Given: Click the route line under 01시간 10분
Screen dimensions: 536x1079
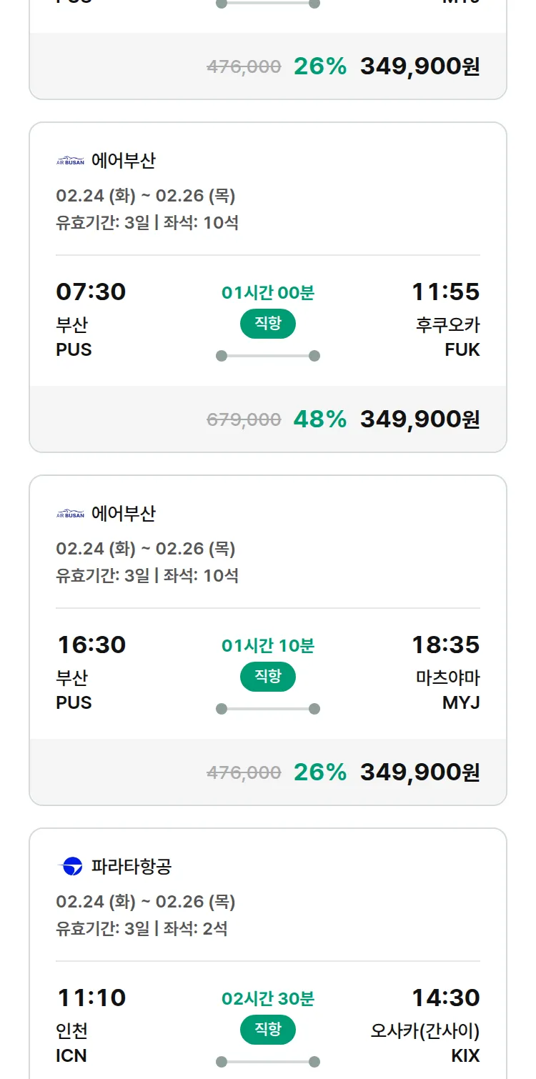Looking at the screenshot, I should pos(268,709).
